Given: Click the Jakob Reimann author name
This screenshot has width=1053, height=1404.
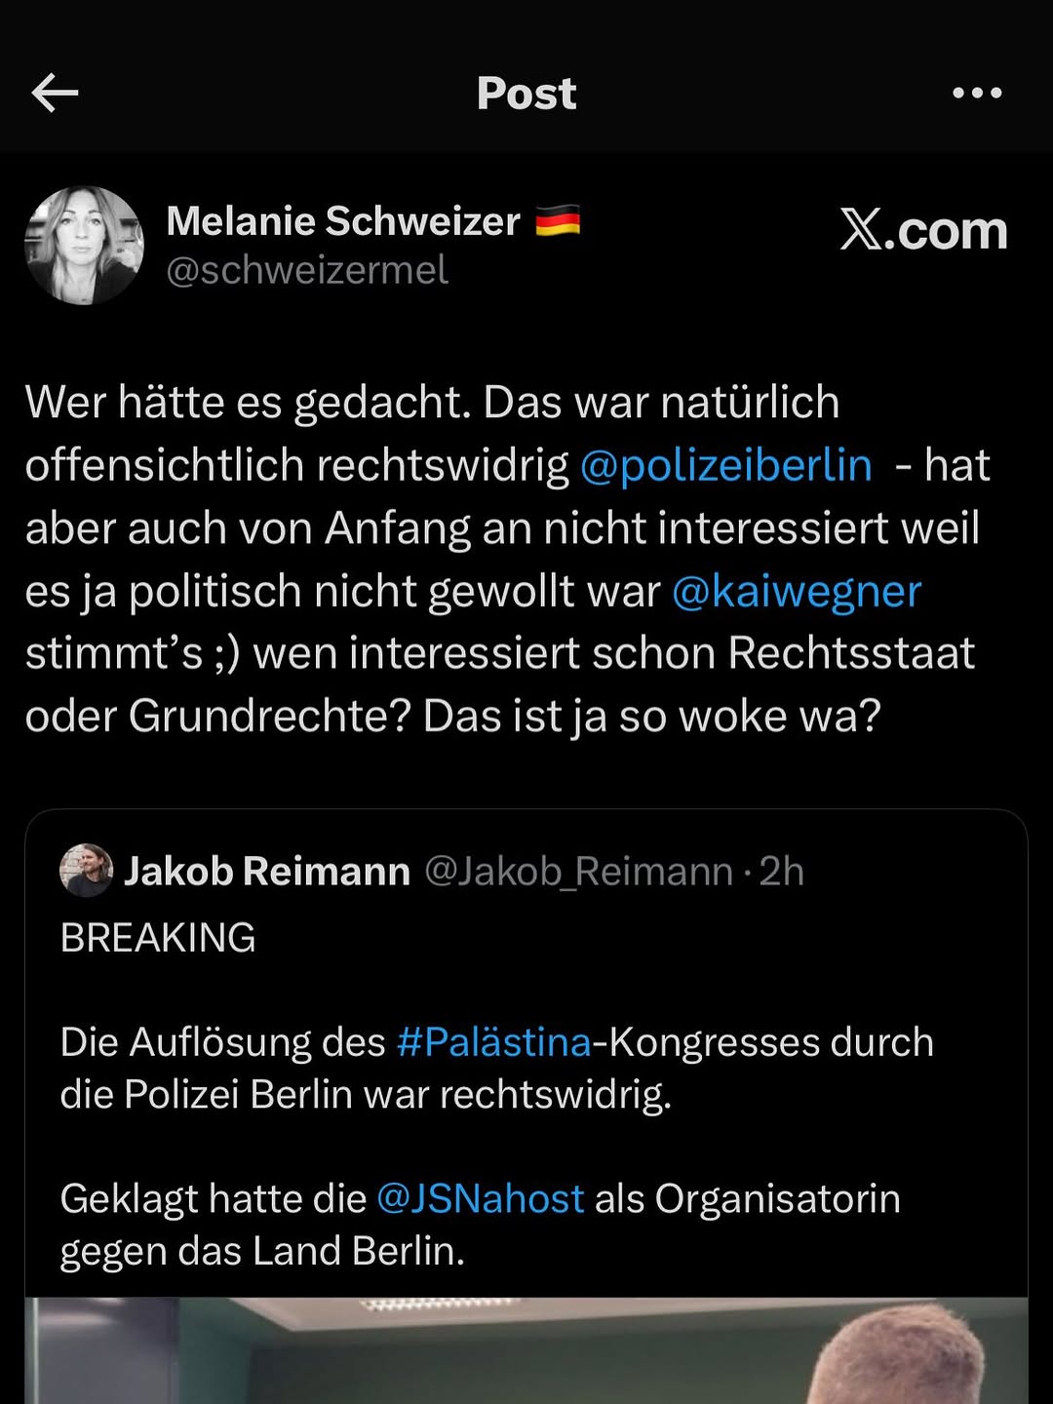Looking at the screenshot, I should [267, 871].
